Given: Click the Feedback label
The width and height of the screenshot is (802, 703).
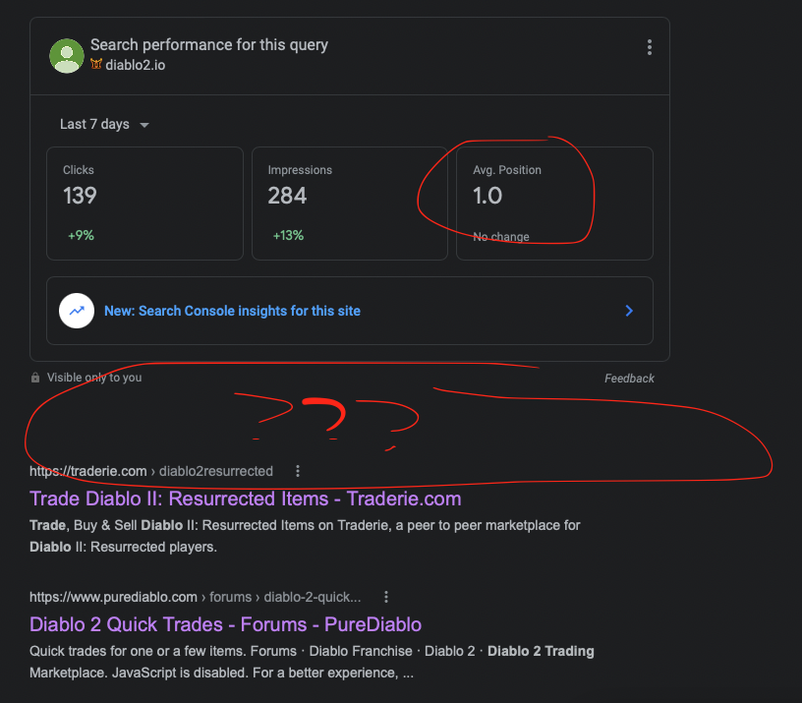Looking at the screenshot, I should tap(629, 378).
